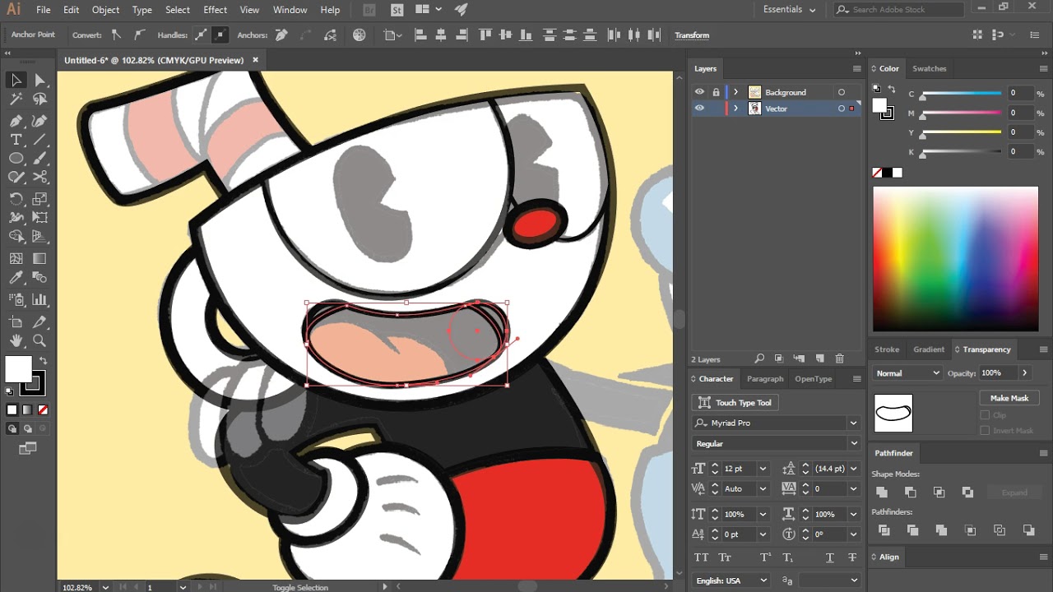Swap fill and stroke colors
Screen dimensions: 1053x592
point(43,361)
